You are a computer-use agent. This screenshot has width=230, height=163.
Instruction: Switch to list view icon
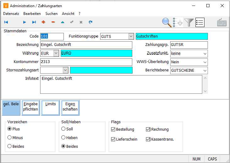(x=199, y=22)
